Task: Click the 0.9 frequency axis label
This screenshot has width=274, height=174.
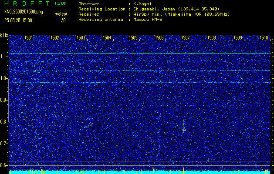Action: tap(3, 100)
